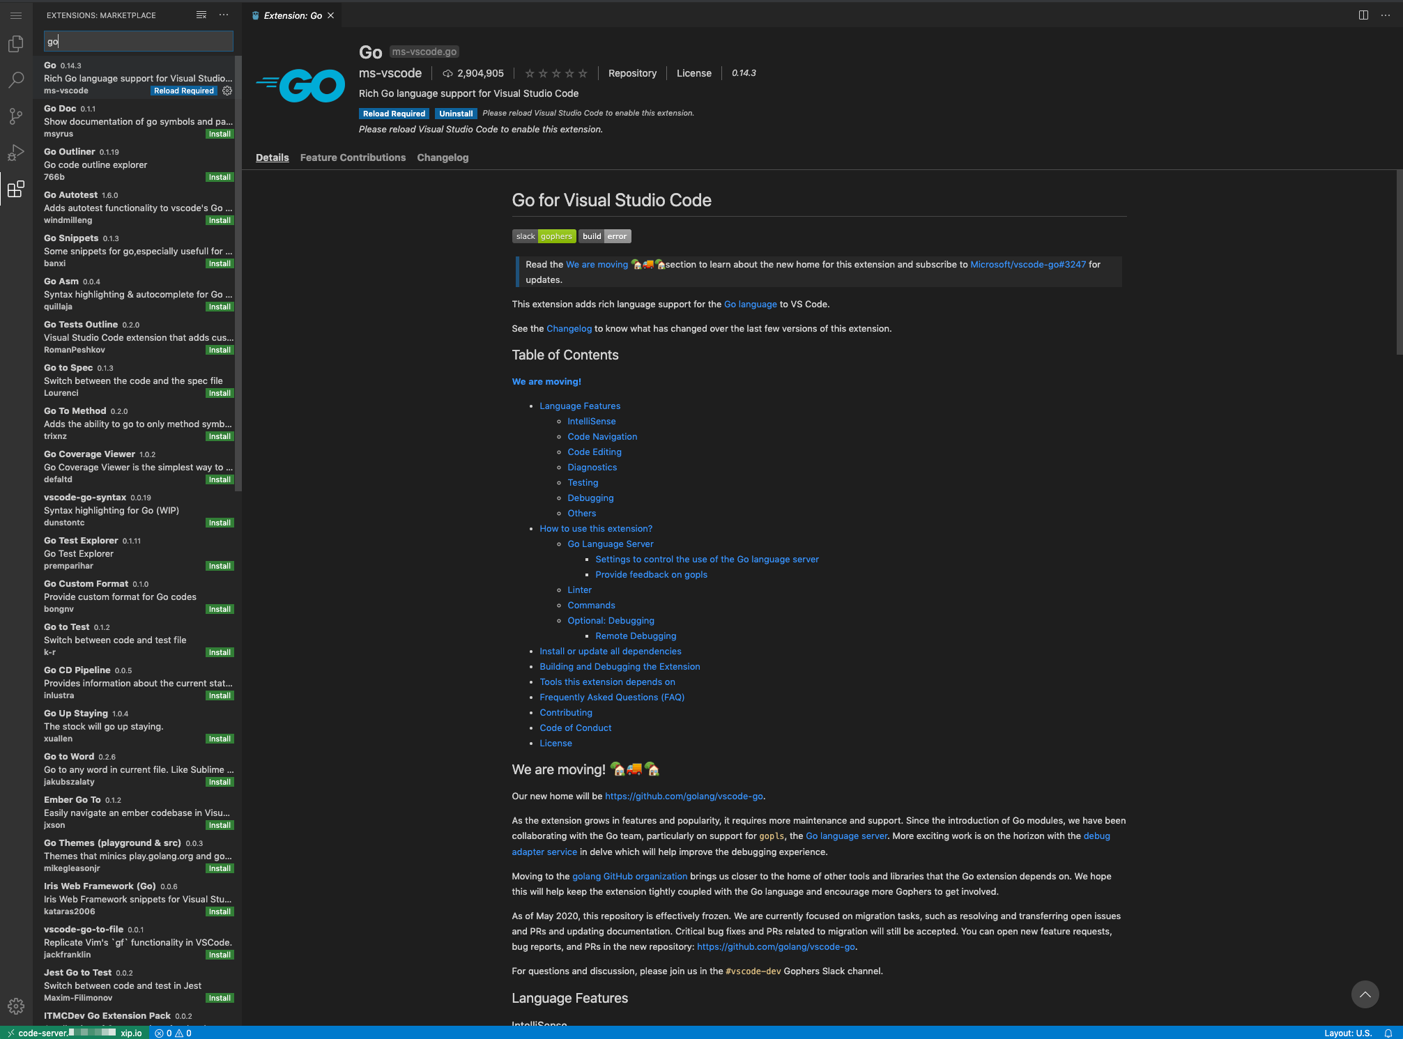Switch to the Feature Contributions tab
The image size is (1403, 1039).
tap(353, 157)
